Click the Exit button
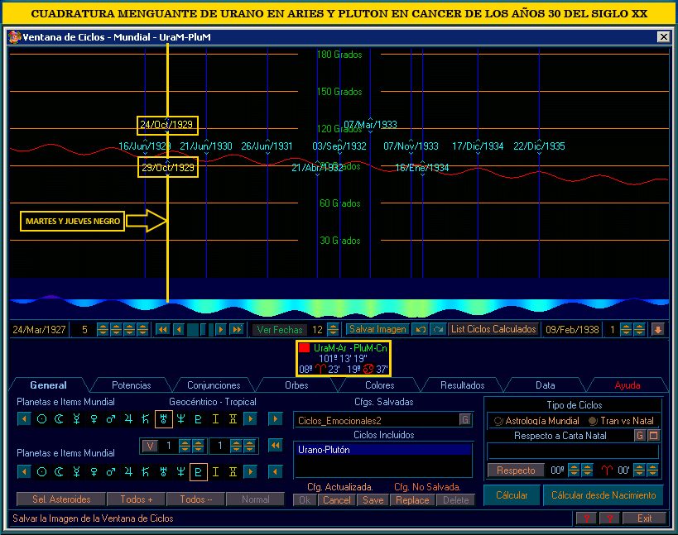678x535 pixels. (x=644, y=518)
